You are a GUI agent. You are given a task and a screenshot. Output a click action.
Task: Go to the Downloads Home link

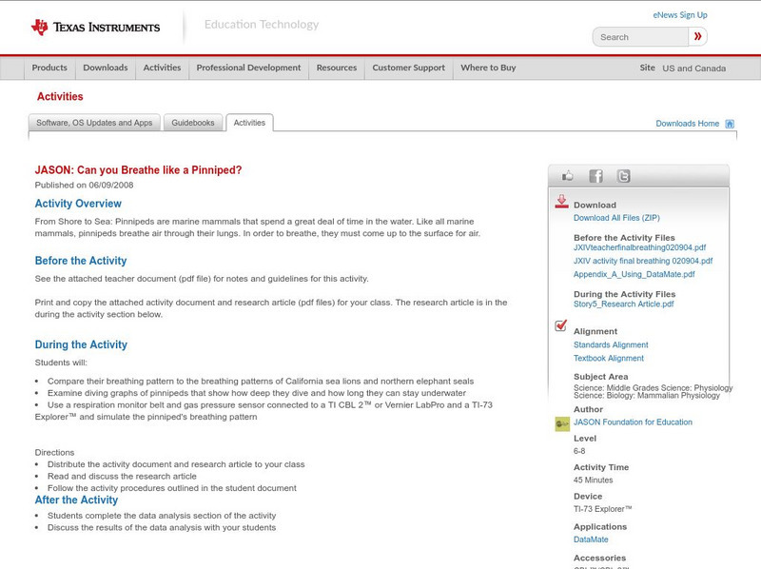pos(687,124)
